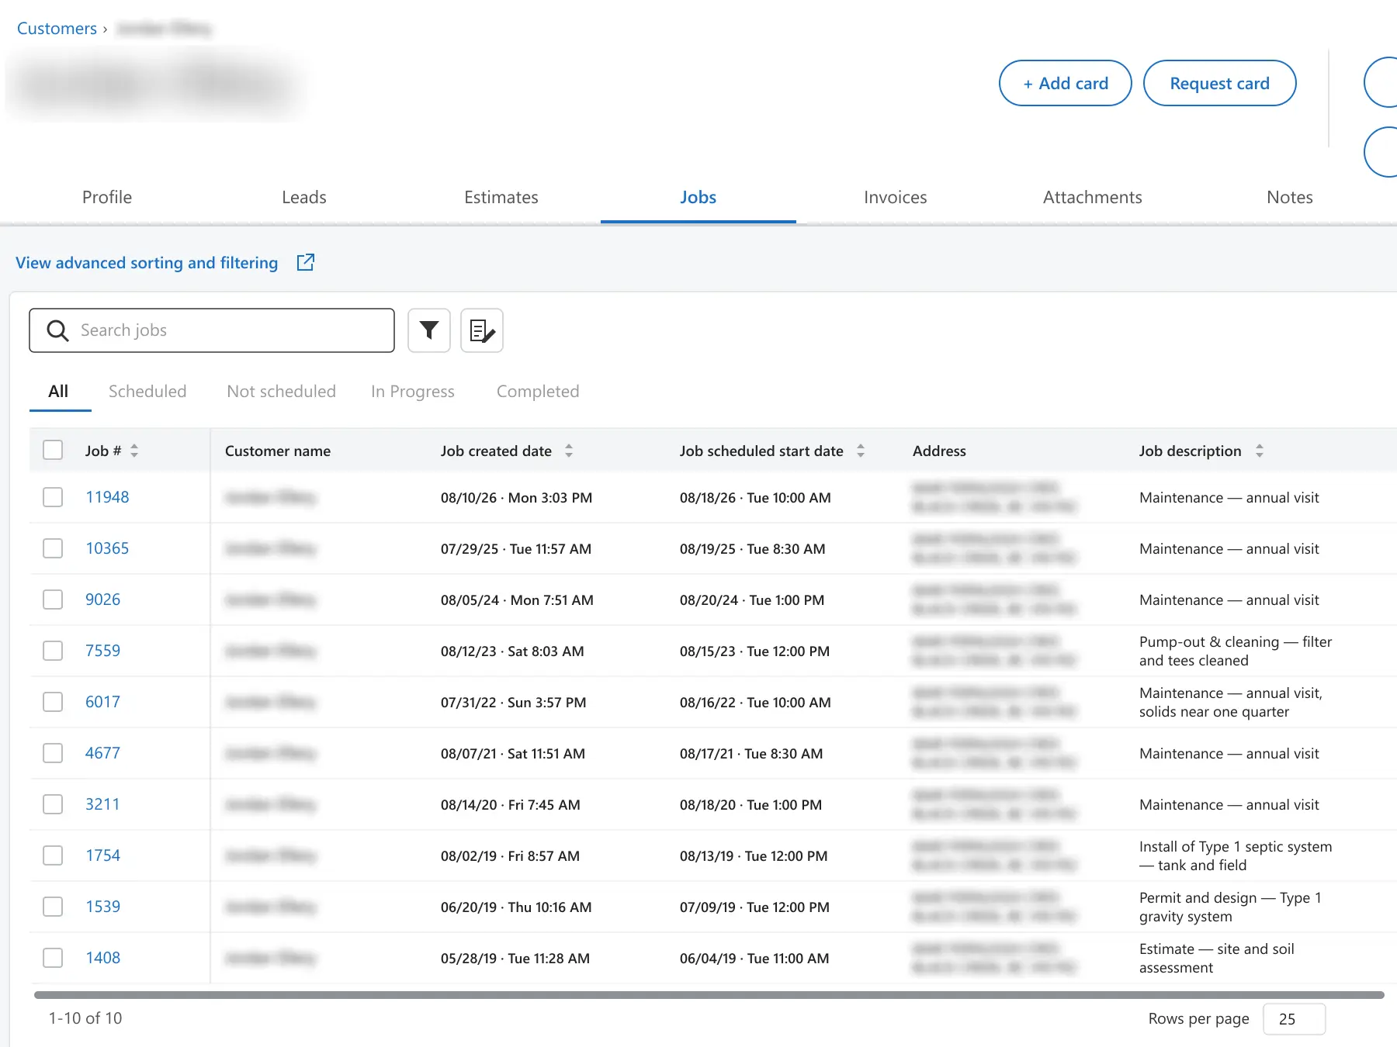
Task: Open job number 6017 link
Action: (x=102, y=702)
